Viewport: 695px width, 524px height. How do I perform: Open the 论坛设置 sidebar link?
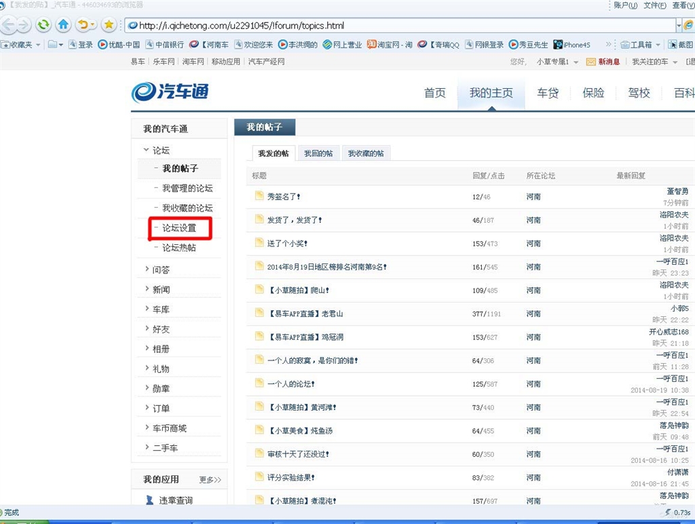(x=179, y=228)
